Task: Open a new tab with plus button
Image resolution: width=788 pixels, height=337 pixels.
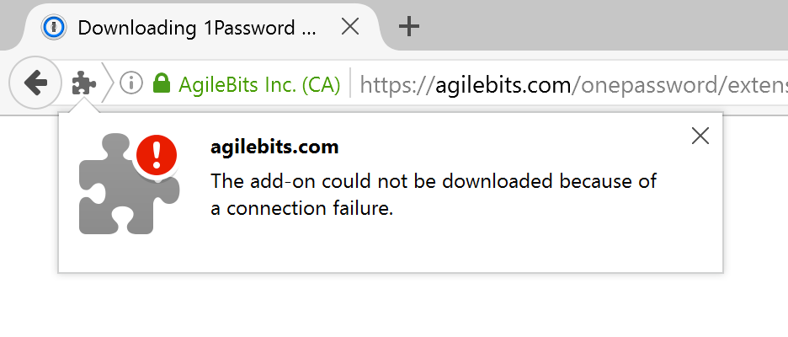Action: [x=409, y=26]
